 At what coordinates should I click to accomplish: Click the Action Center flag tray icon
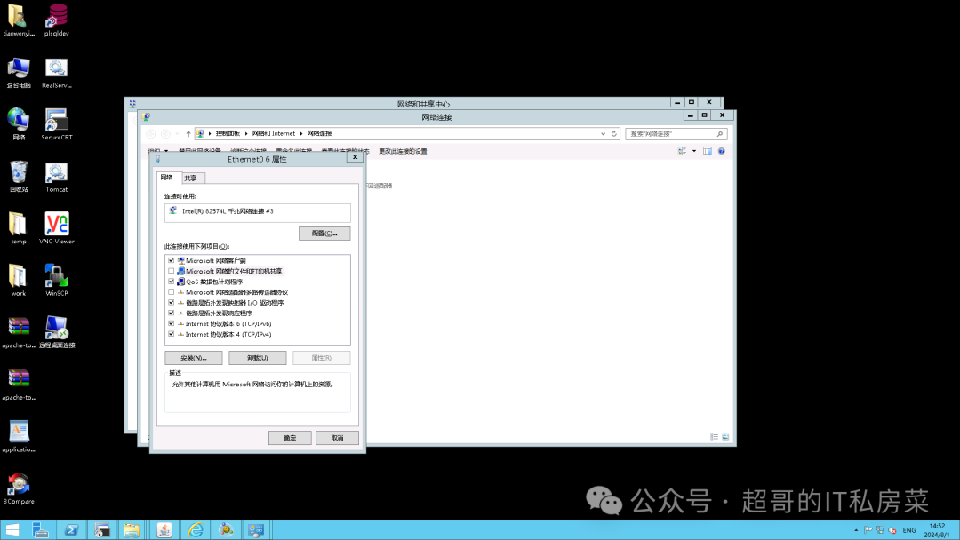coord(868,530)
